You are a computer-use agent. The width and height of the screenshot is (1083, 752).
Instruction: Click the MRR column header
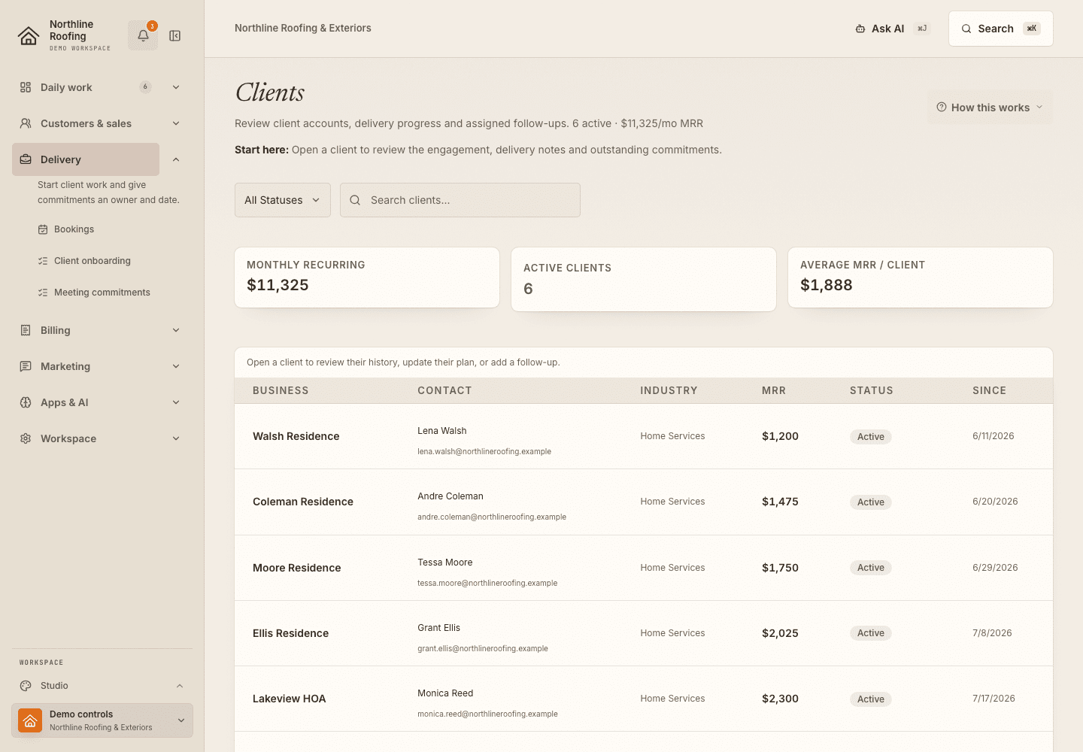pyautogui.click(x=774, y=390)
